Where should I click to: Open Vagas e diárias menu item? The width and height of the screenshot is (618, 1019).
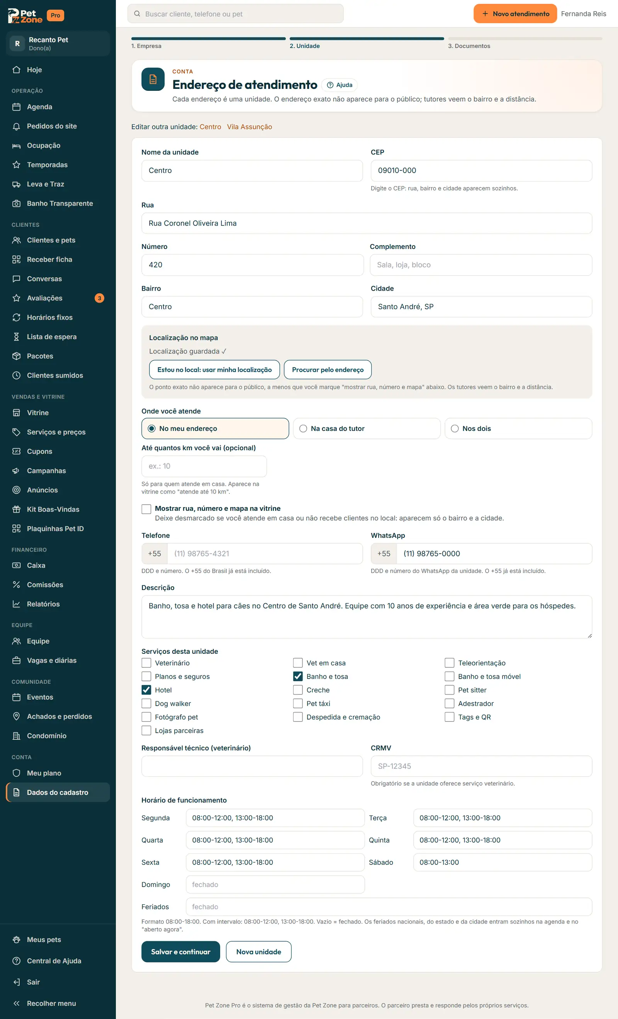(x=58, y=660)
